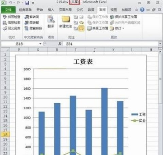Open the Name Box dropdown arrow
Image resolution: width=163 pixels, height=155 pixels.
pyautogui.click(x=40, y=44)
